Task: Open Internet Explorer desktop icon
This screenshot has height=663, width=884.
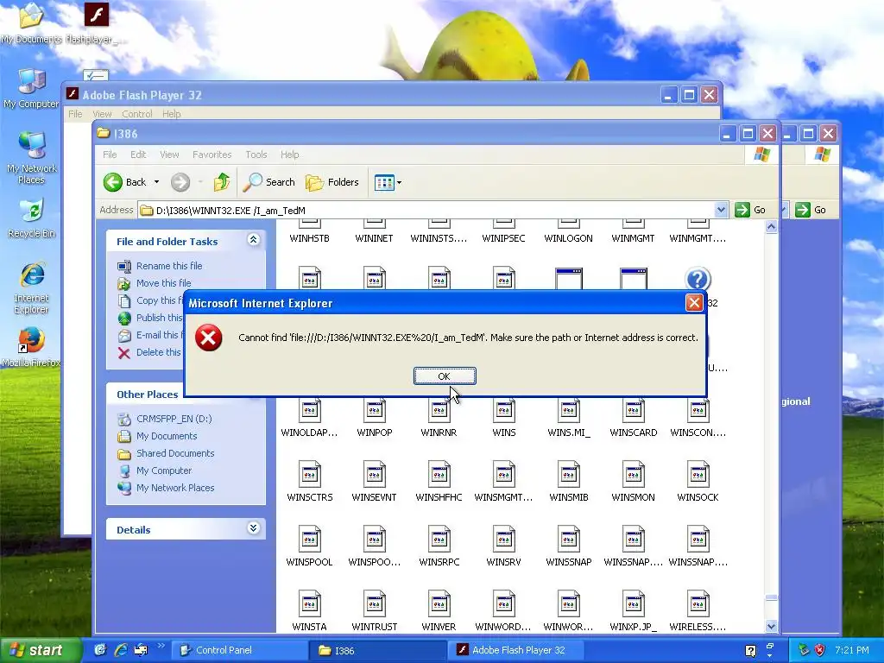Action: [32, 287]
